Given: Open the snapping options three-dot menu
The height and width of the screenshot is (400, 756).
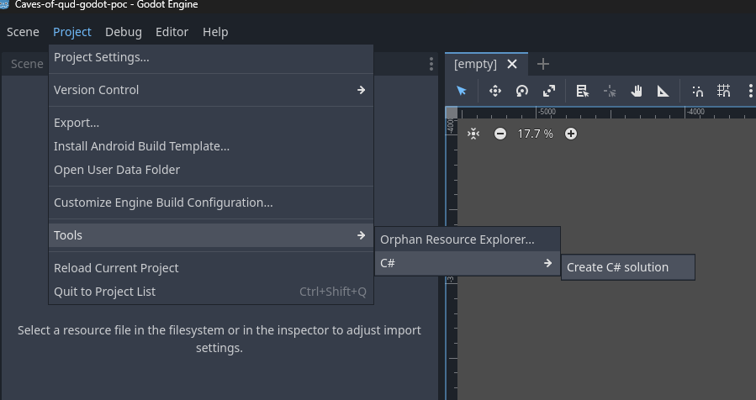Looking at the screenshot, I should tap(749, 91).
